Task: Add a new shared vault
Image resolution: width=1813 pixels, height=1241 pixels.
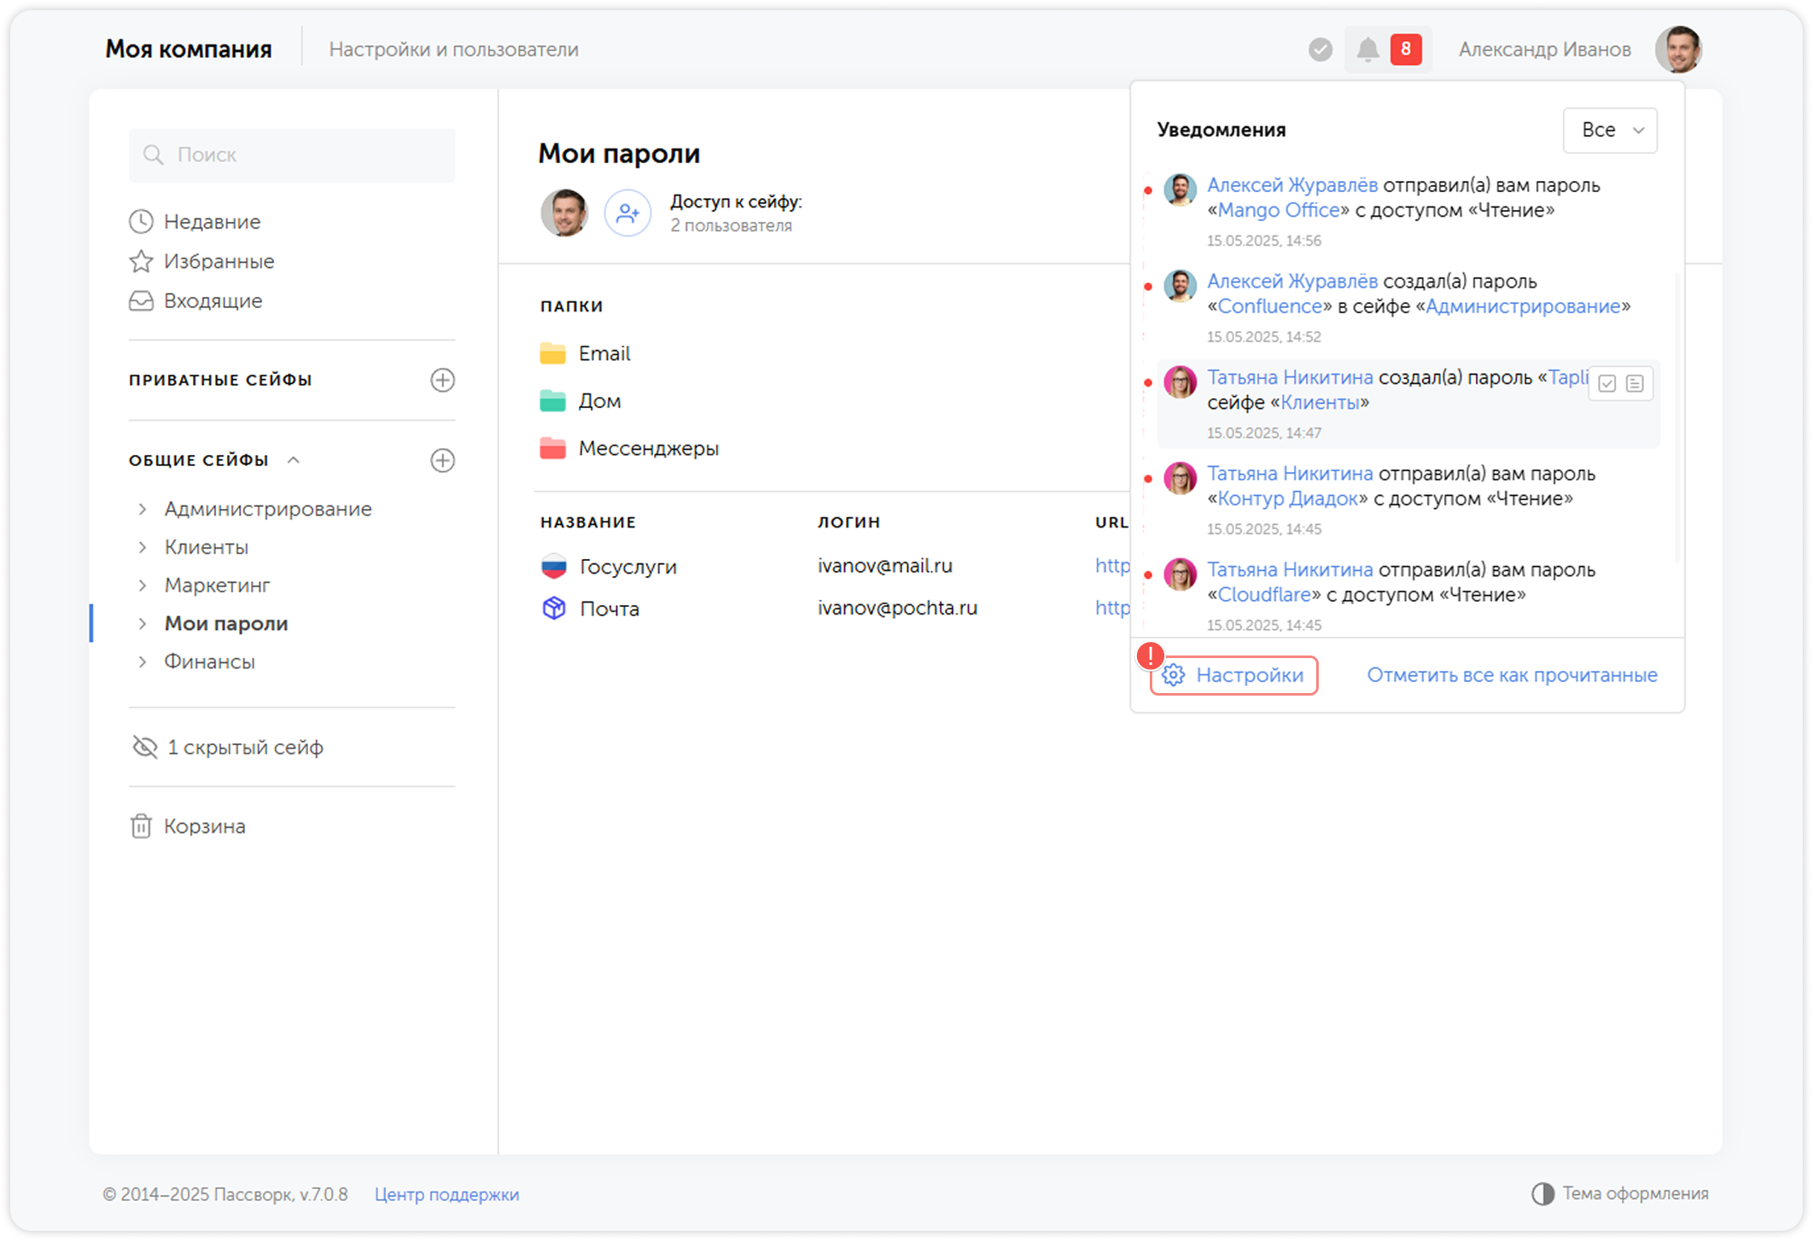Action: 442,460
